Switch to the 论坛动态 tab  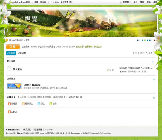point(22,53)
